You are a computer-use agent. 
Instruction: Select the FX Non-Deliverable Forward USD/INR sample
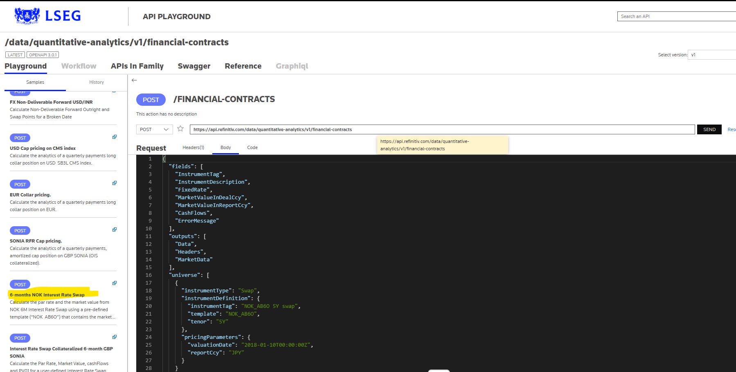(51, 102)
